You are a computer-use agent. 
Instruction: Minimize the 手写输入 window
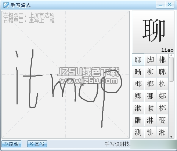[x=160, y=5]
